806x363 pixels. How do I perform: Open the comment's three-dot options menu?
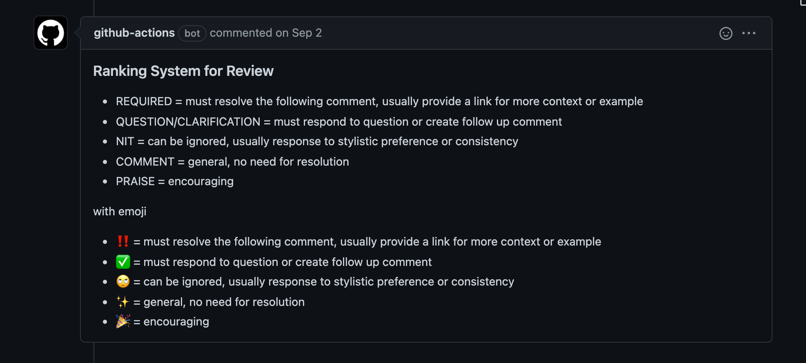748,33
